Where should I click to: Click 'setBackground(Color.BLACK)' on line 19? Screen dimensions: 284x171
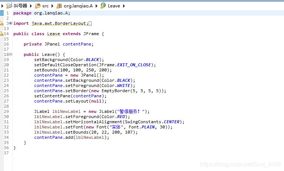(68, 60)
